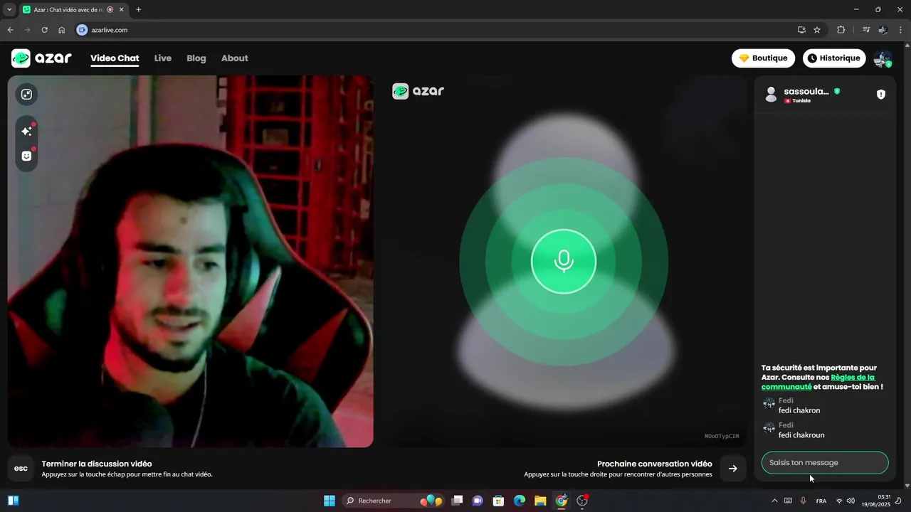Bookmark this page with star
The height and width of the screenshot is (512, 911).
point(817,30)
